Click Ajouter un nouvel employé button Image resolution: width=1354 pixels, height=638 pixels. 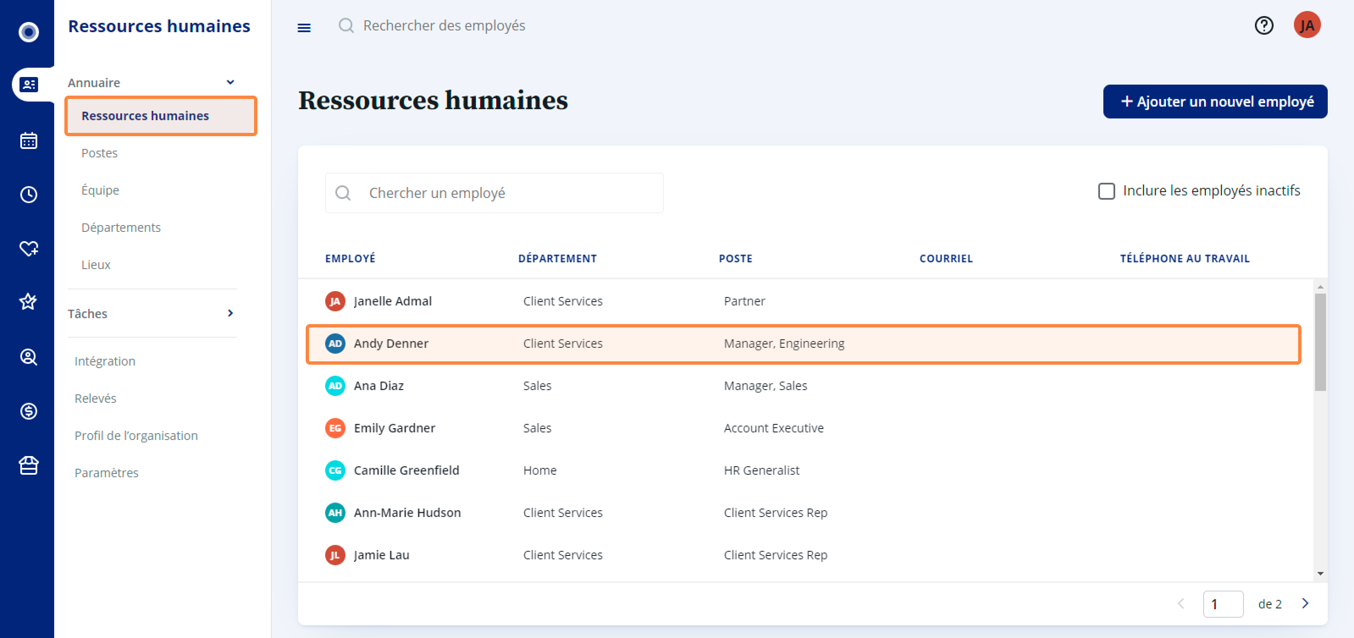pos(1215,102)
